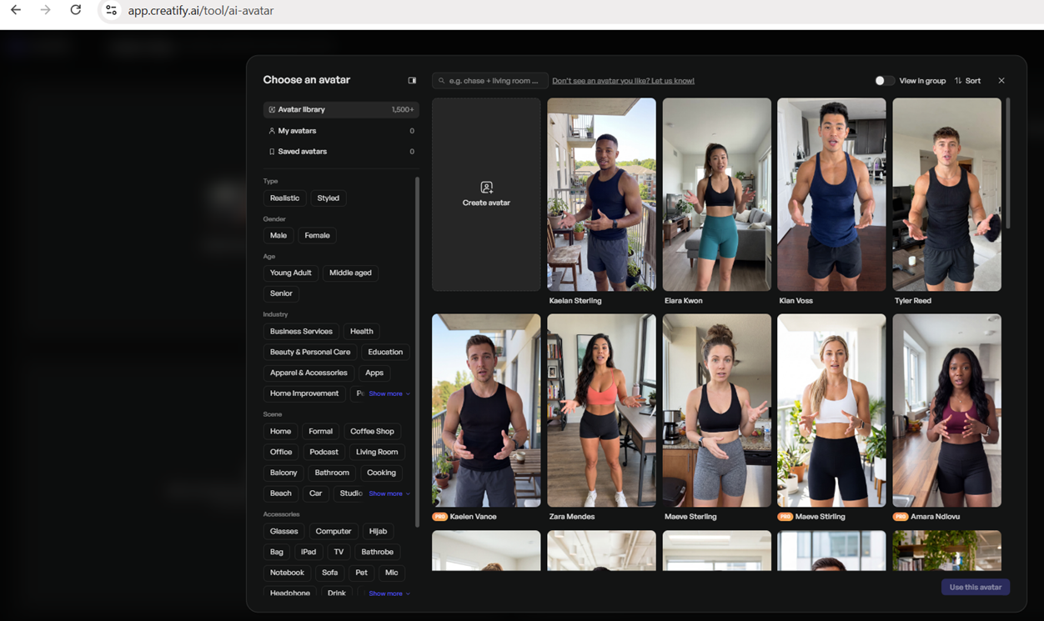The image size is (1044, 621).
Task: Select Apparel & Accessories tag
Action: (x=309, y=373)
